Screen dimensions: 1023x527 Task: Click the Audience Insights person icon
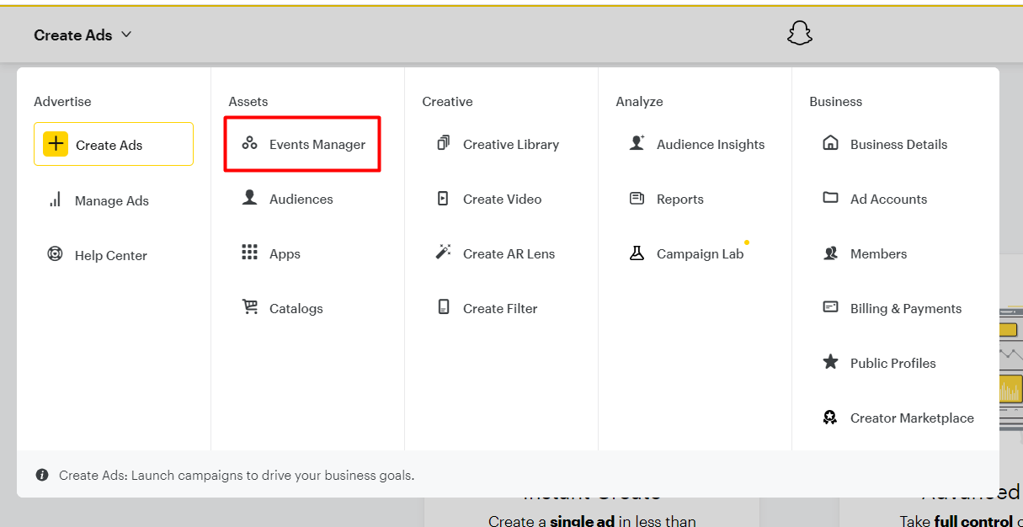point(637,143)
